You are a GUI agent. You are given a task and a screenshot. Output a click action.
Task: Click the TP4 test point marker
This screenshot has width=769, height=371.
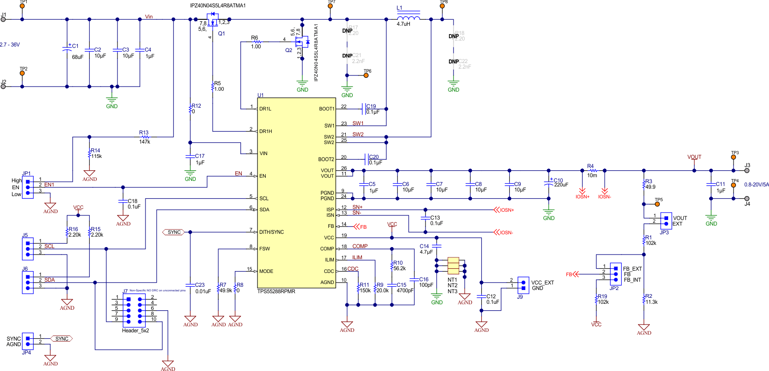click(734, 185)
